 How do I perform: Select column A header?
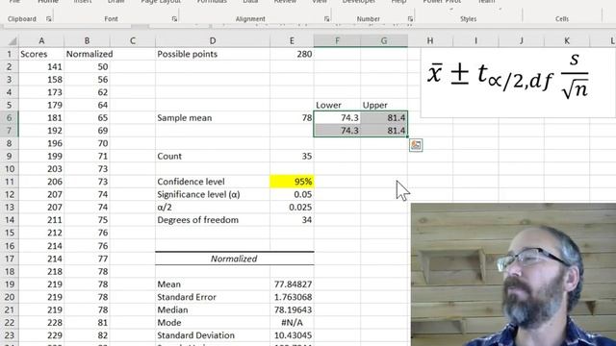(x=41, y=40)
